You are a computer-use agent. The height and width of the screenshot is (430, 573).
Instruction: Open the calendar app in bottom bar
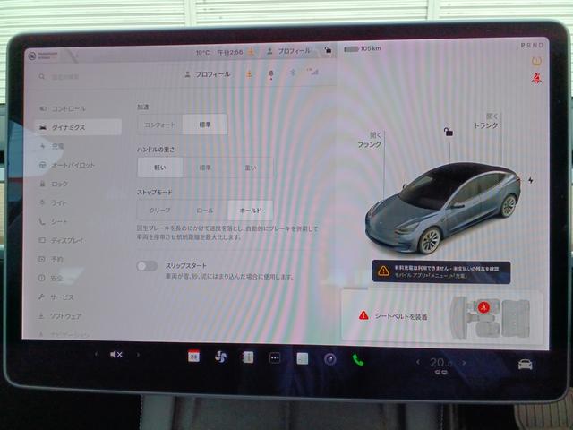coord(193,356)
